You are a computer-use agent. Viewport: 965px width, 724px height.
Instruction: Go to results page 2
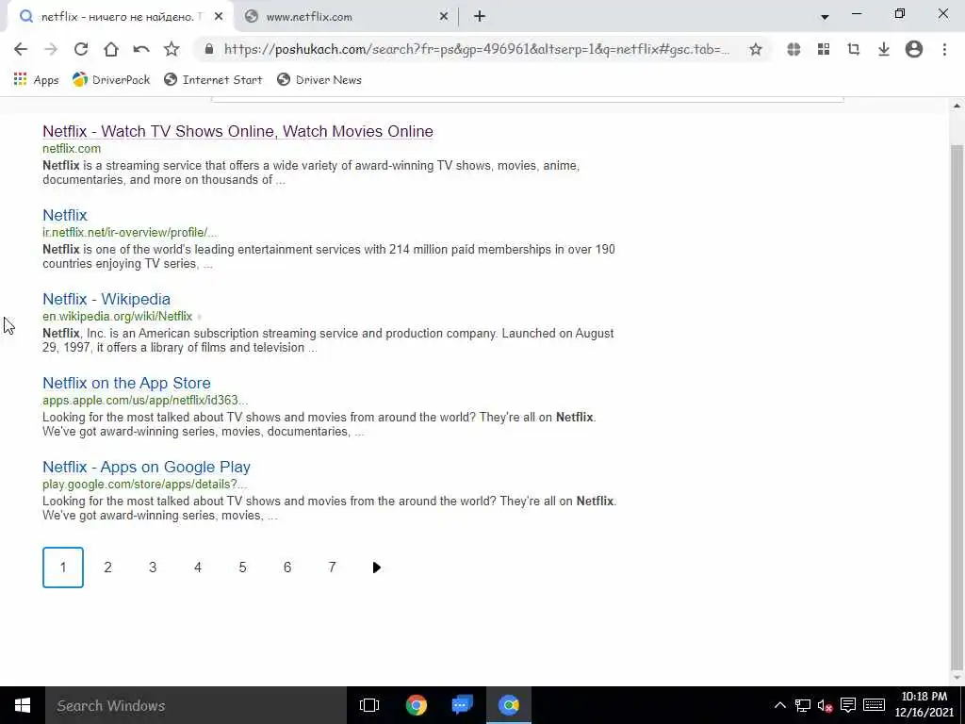[107, 567]
